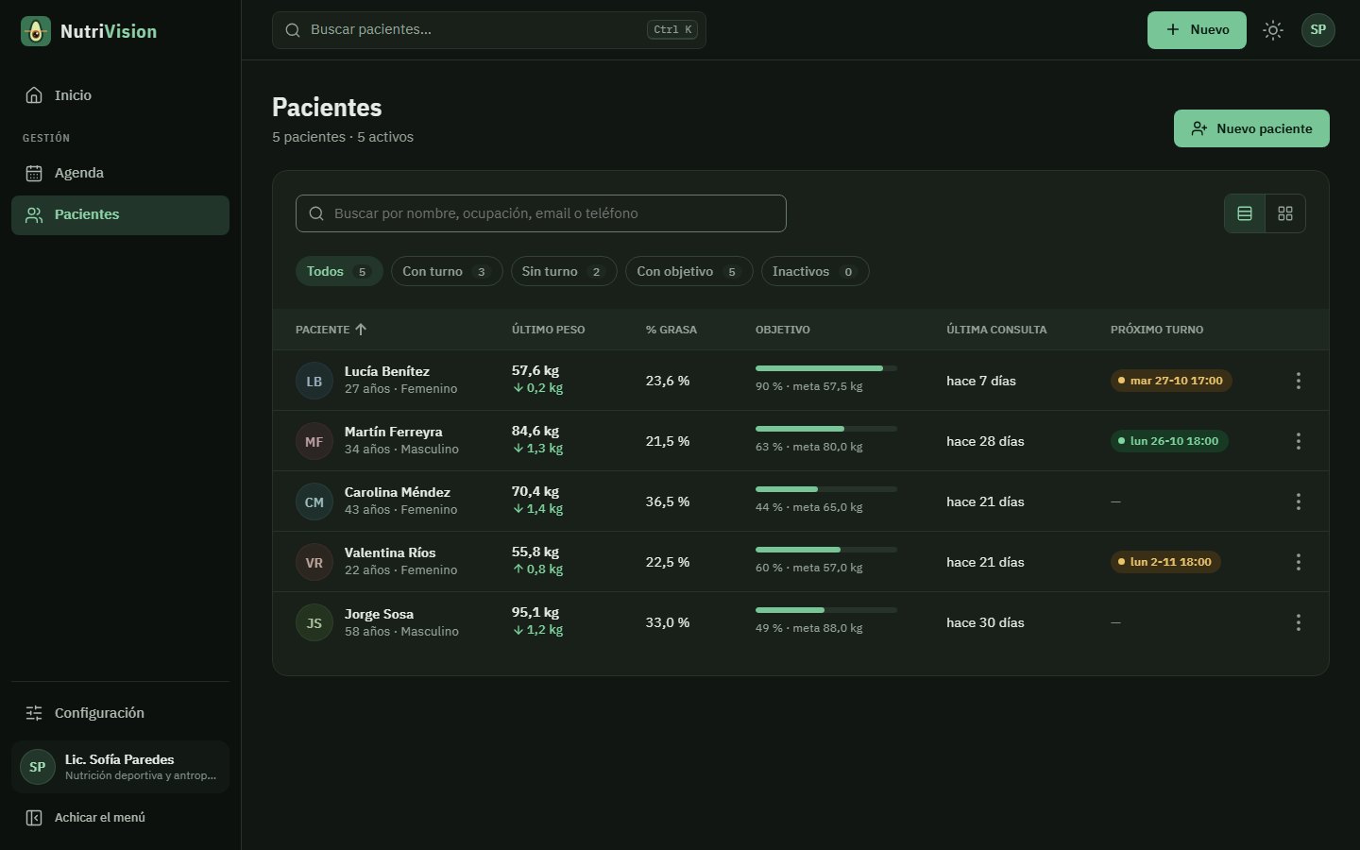Click the LB avatar of Lucía Benítez
This screenshot has width=1360, height=850.
point(314,381)
